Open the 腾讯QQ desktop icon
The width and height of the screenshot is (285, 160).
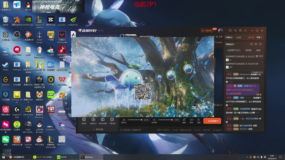(28, 6)
